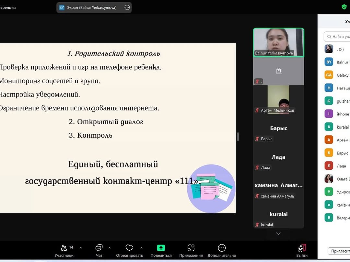Click the participant search field

[339, 37]
